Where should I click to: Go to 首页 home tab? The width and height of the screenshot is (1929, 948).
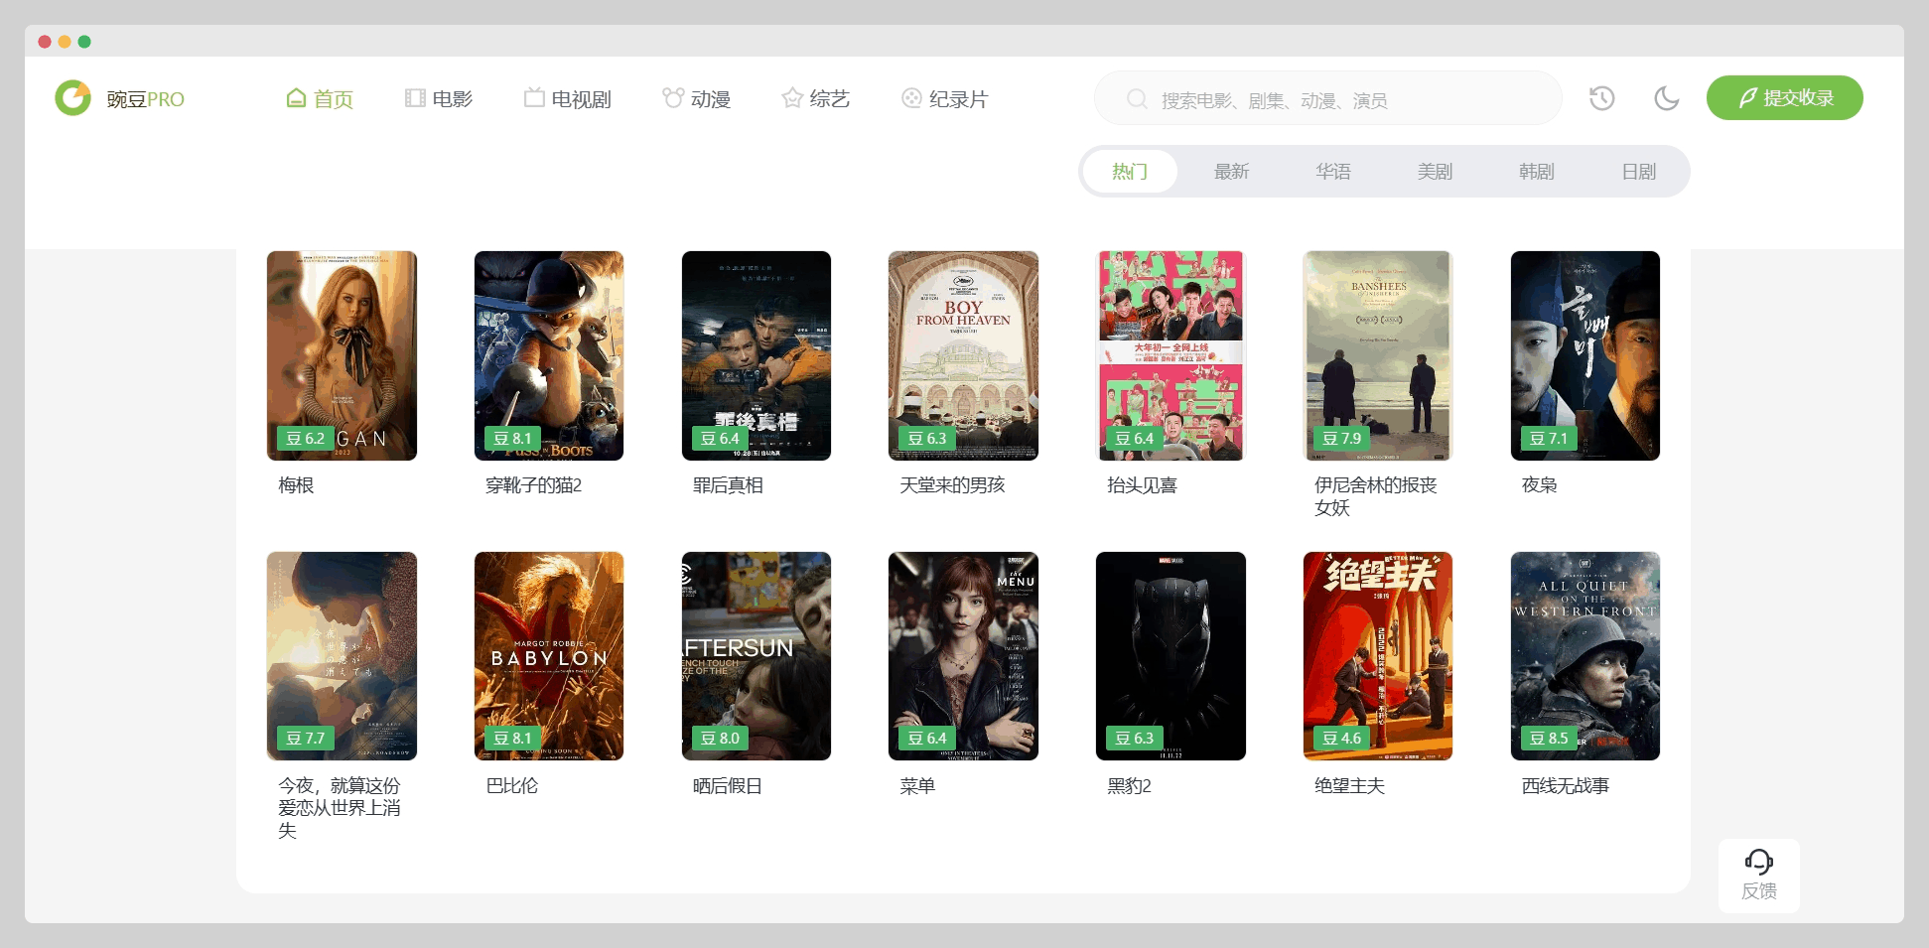tap(319, 98)
